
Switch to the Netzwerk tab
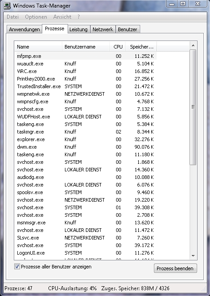pyautogui.click(x=103, y=29)
